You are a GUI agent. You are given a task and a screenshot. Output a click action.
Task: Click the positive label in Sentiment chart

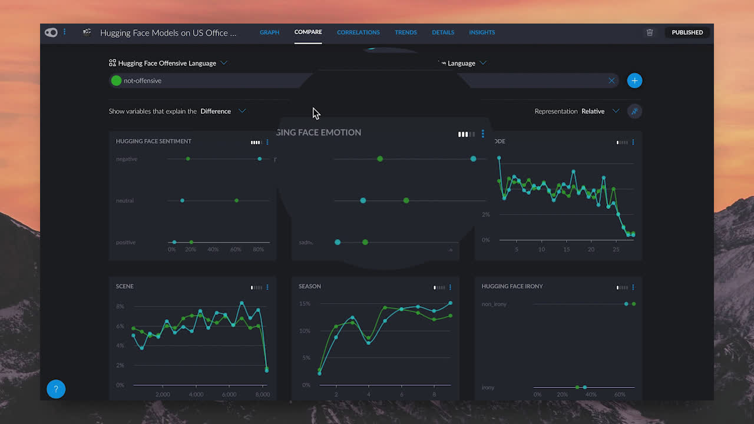(126, 243)
